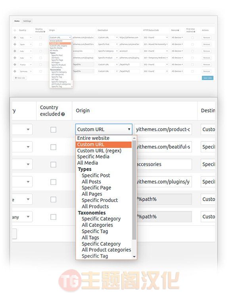Open the France country dropdown in the overview table

click(25, 65)
